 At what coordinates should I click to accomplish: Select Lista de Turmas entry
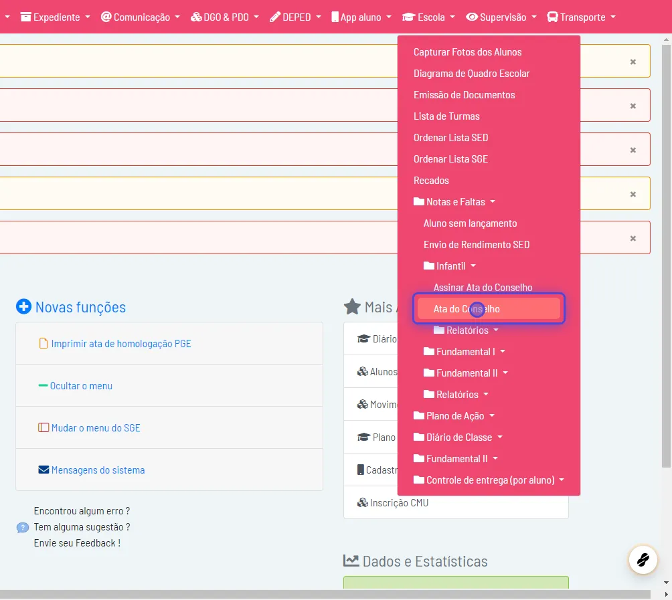(446, 116)
